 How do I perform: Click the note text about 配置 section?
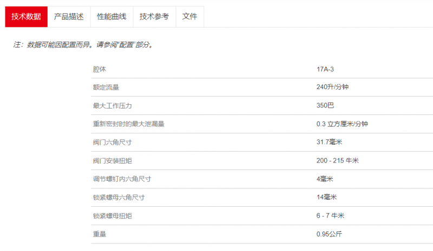[83, 45]
